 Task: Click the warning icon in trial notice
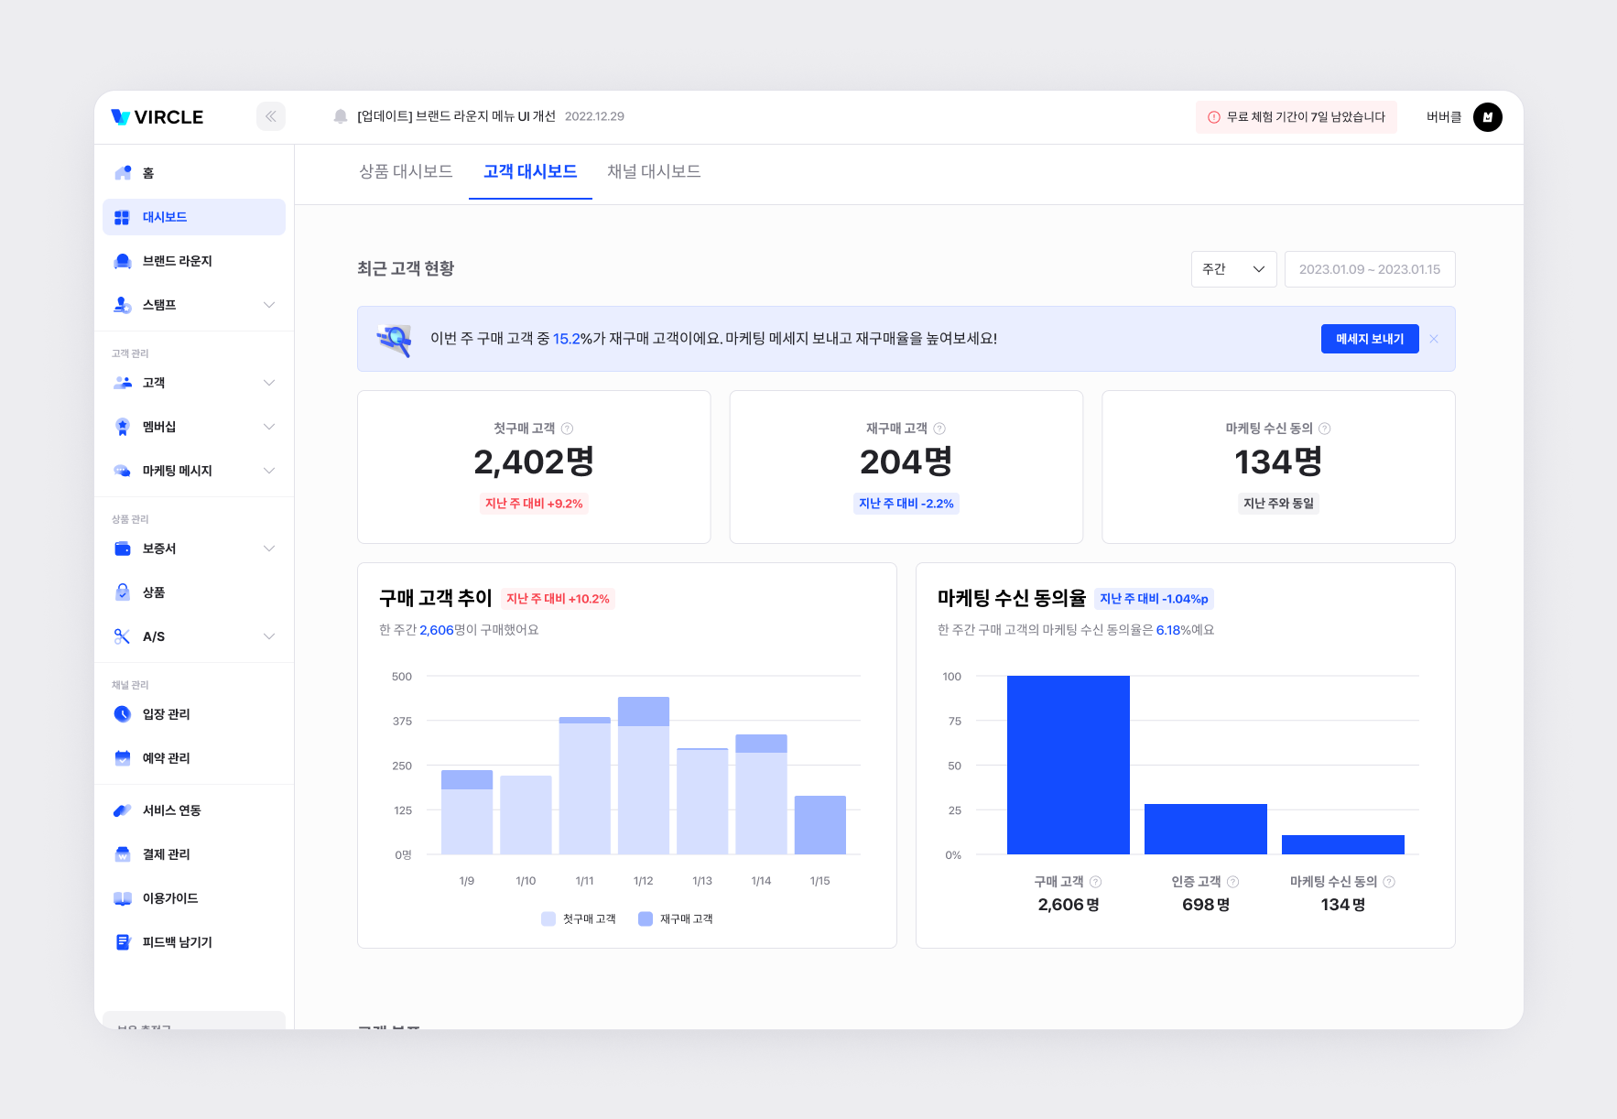pyautogui.click(x=1214, y=117)
